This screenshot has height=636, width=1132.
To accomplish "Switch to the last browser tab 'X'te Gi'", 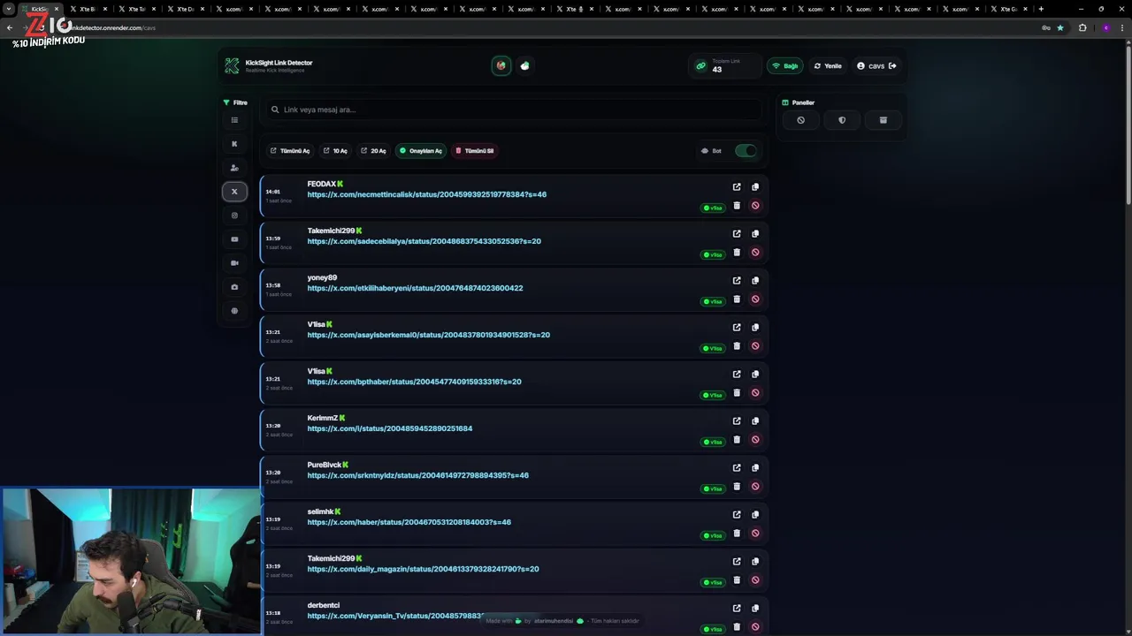I will [1008, 9].
